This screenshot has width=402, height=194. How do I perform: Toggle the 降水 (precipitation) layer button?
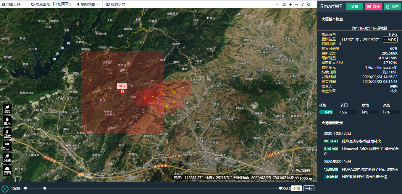[x=7, y=121]
